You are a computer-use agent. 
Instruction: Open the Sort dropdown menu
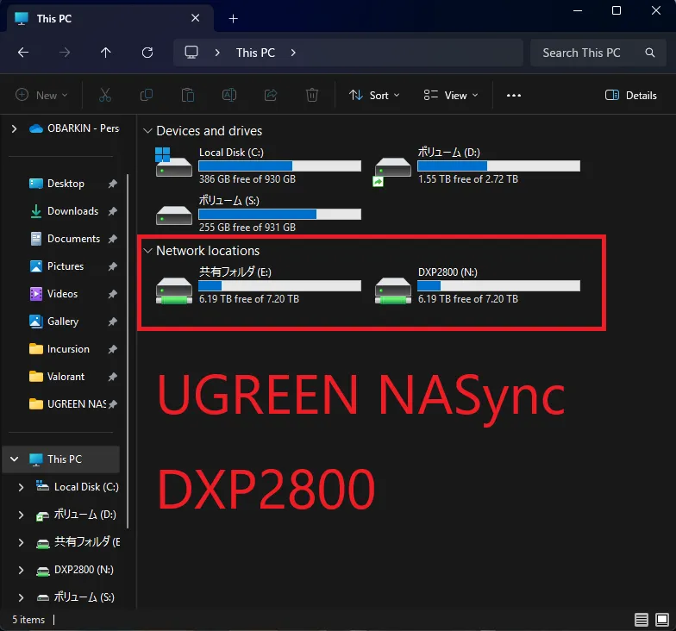[374, 95]
